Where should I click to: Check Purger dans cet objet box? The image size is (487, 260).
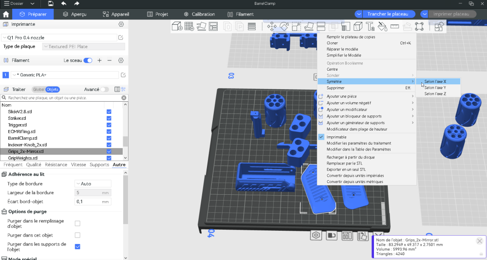coord(77,235)
